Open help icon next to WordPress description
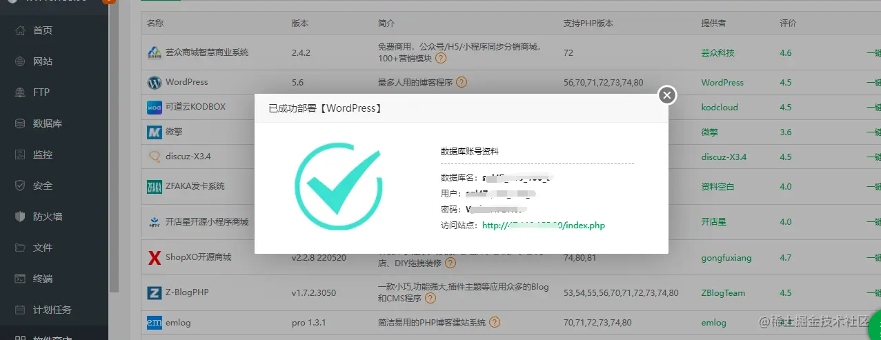 462,82
